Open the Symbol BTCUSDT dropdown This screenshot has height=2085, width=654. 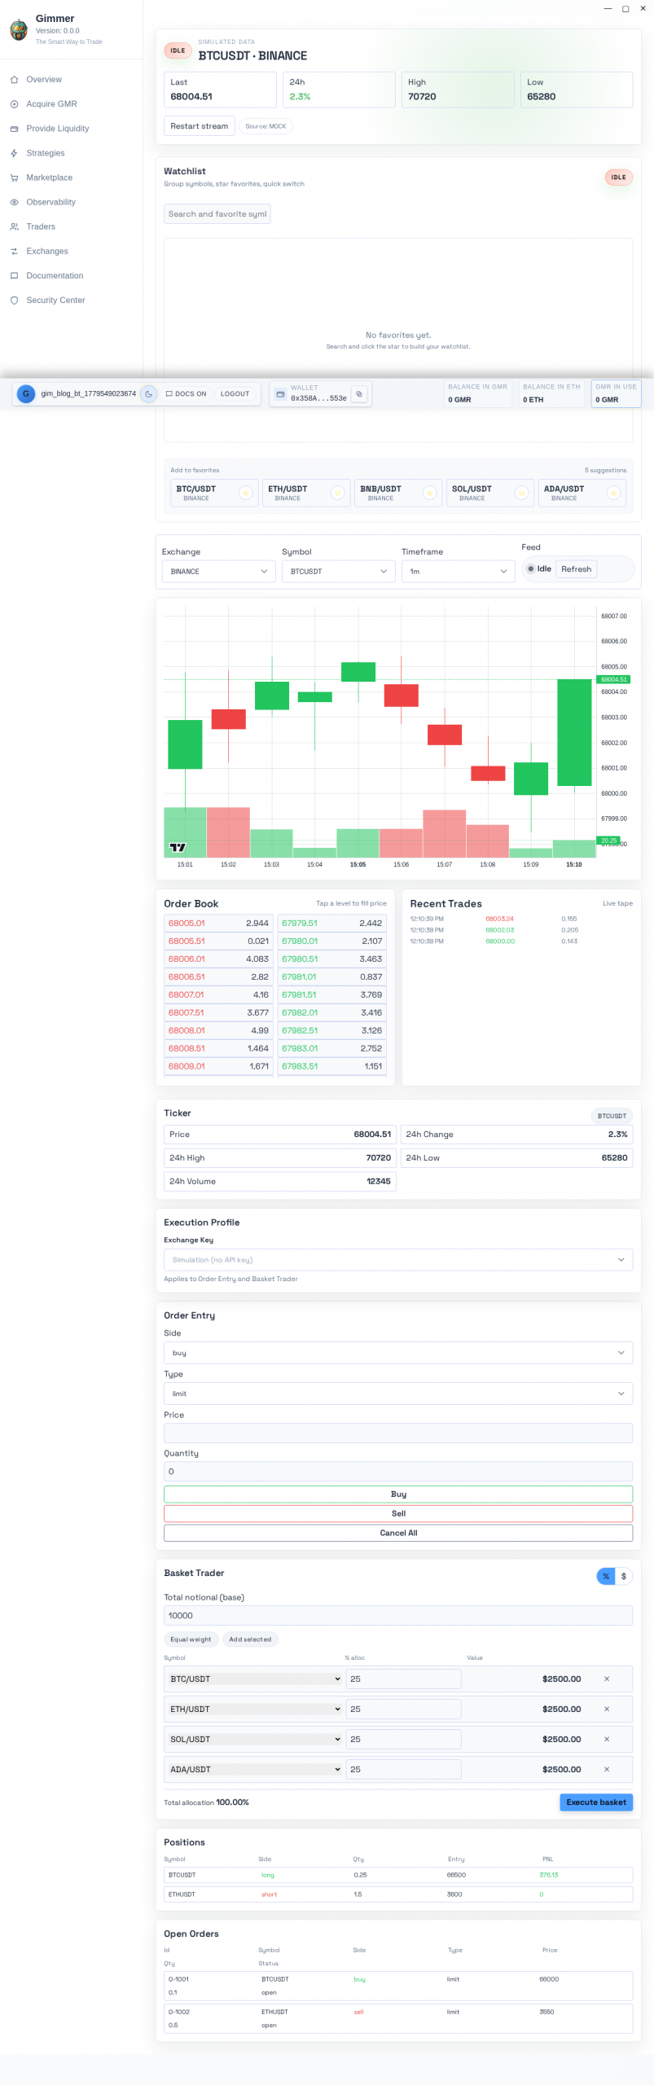[339, 571]
